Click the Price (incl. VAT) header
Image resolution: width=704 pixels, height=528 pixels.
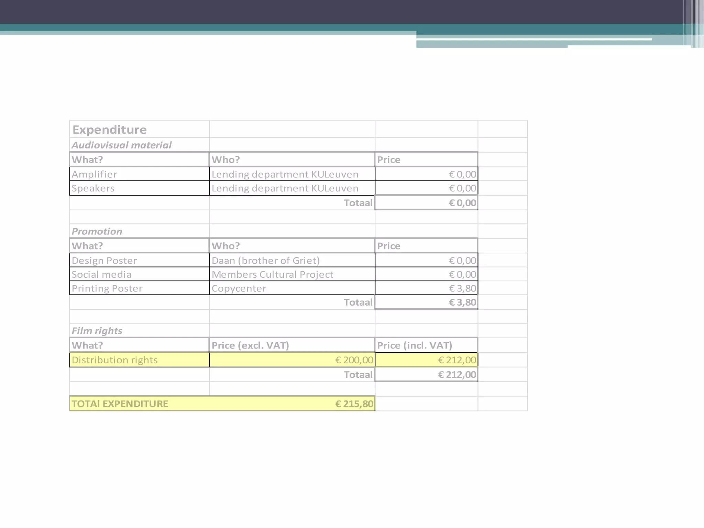pos(415,345)
